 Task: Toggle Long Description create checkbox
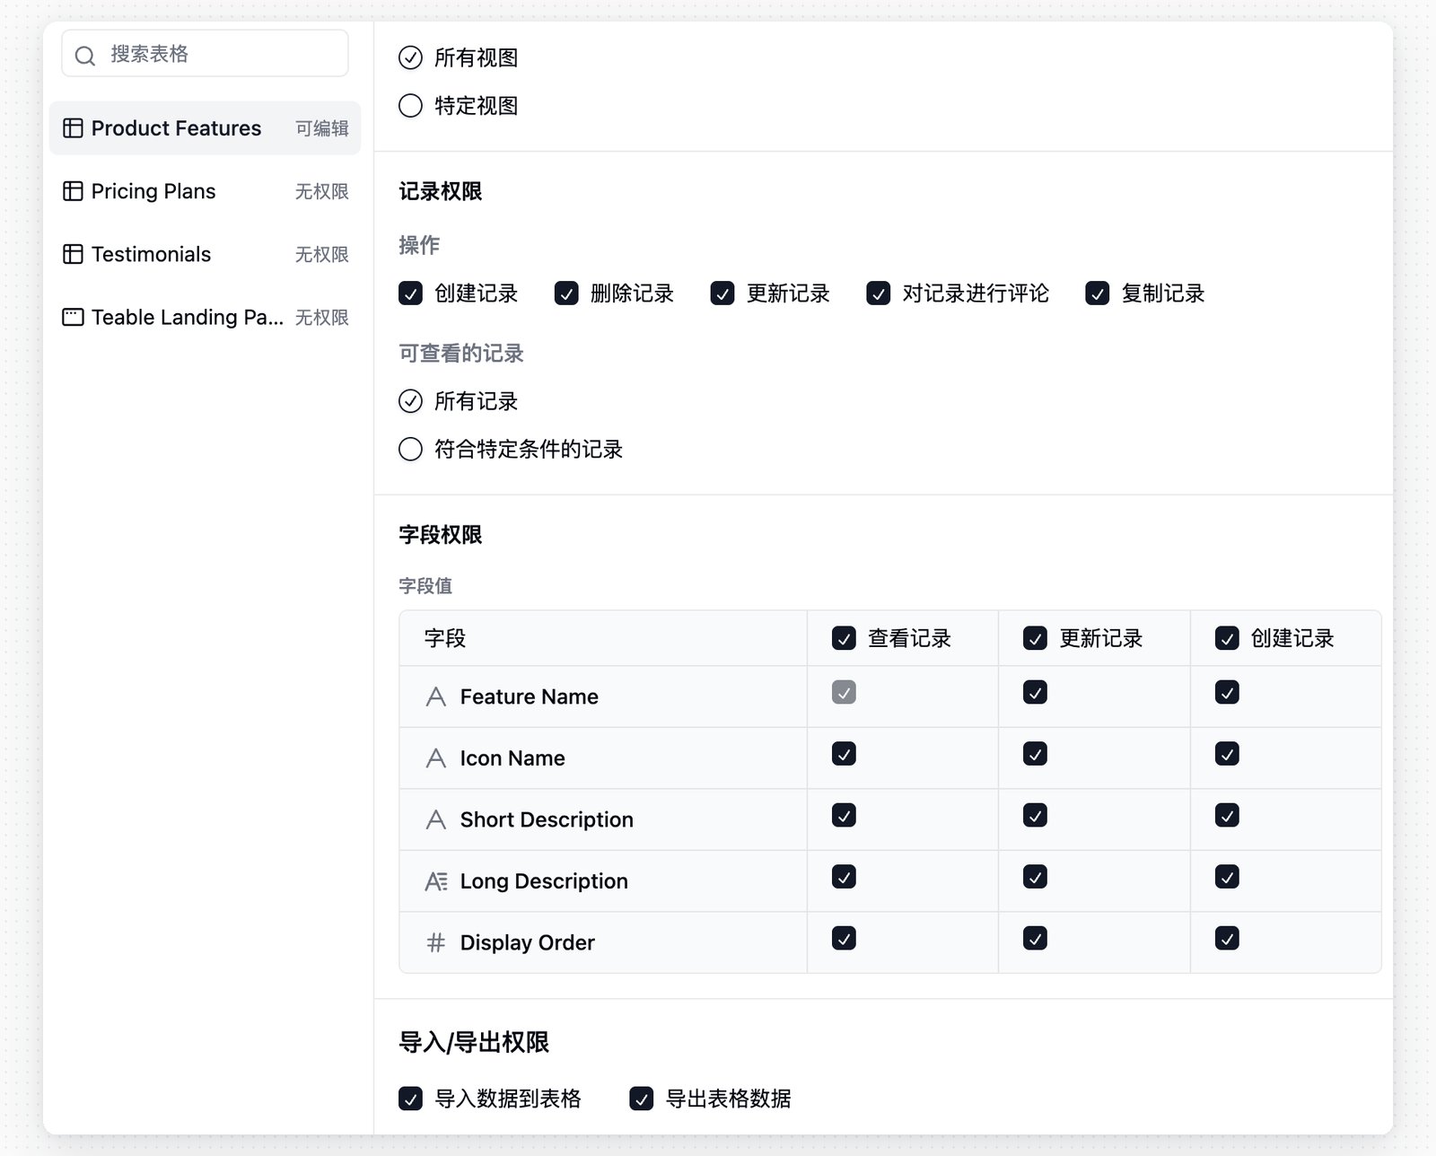pyautogui.click(x=1227, y=877)
